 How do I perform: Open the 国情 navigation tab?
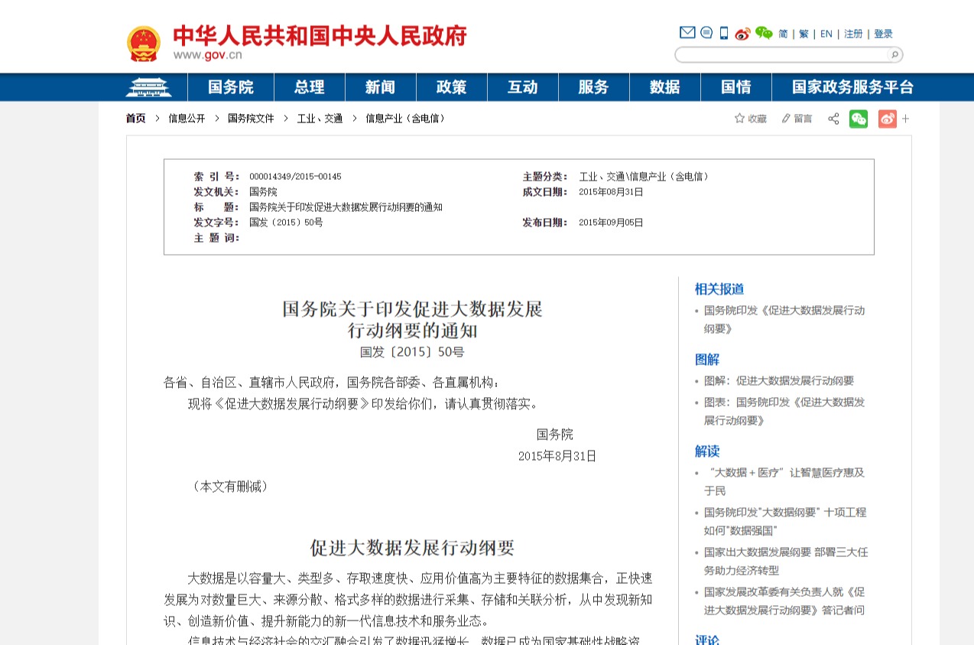[x=736, y=87]
